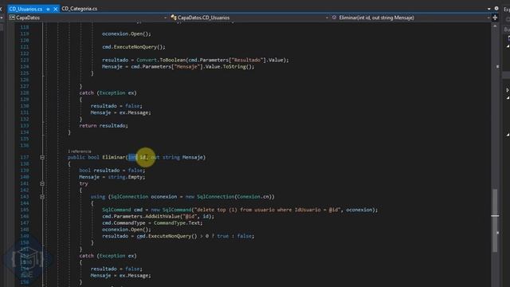The image size is (510, 287).
Task: Click the CapaDatos project icon in navigation bar
Action: tap(12, 18)
